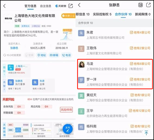Open the 企业架构图 thumbnail

click(18, 129)
